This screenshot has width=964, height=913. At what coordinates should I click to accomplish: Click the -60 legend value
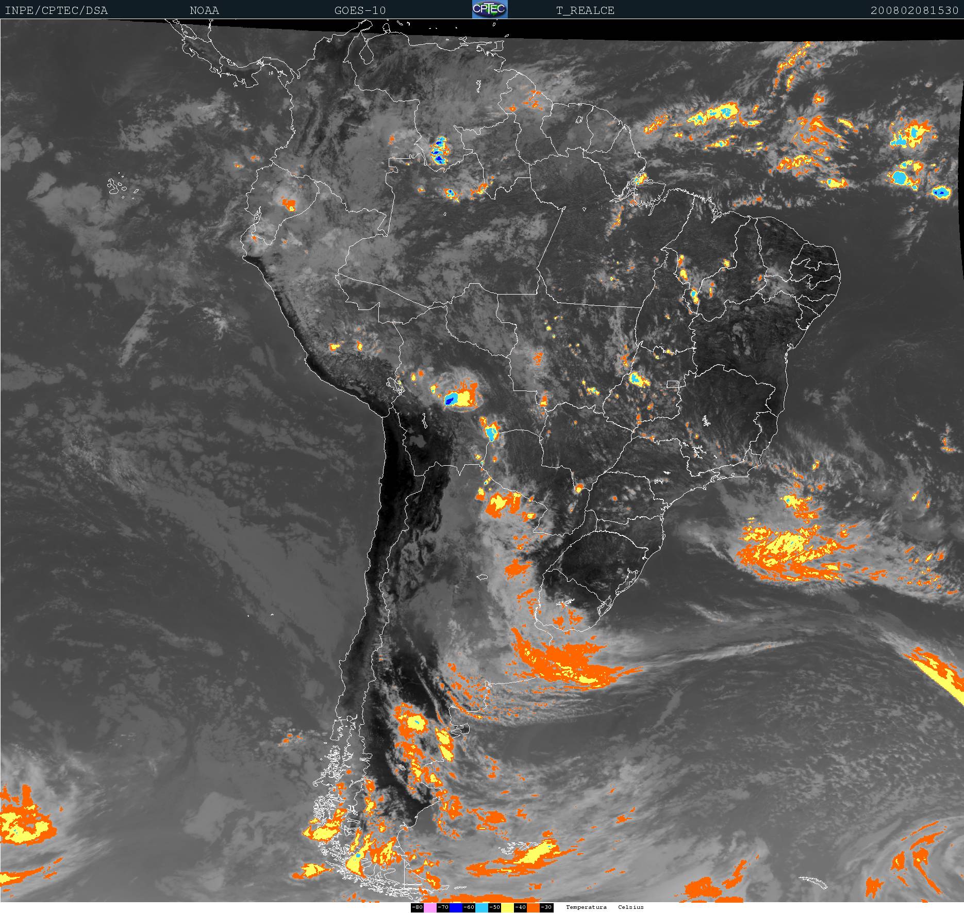(x=469, y=907)
